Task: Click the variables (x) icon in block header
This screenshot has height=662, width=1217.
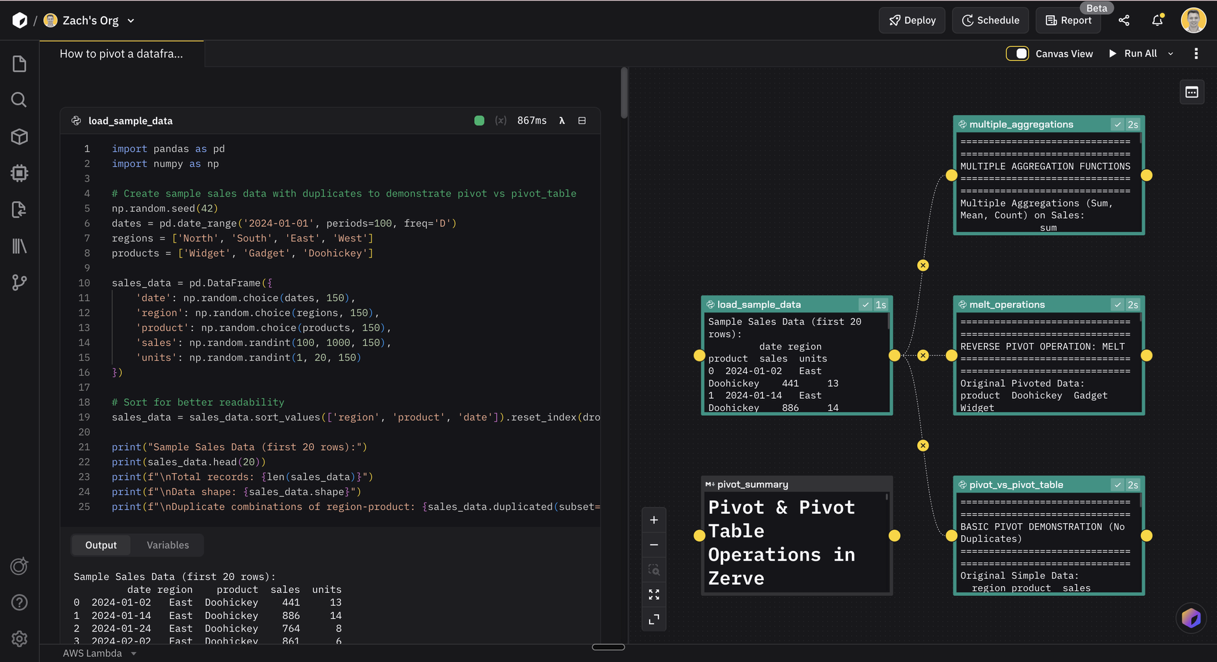Action: [501, 120]
